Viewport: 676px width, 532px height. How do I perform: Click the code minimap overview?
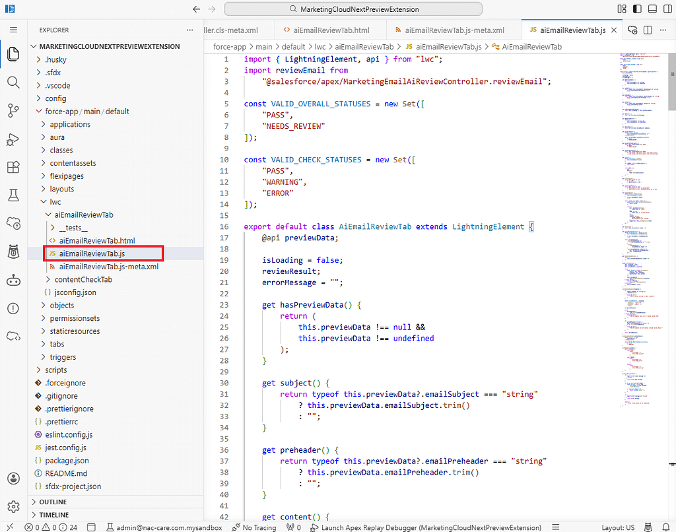(x=644, y=230)
